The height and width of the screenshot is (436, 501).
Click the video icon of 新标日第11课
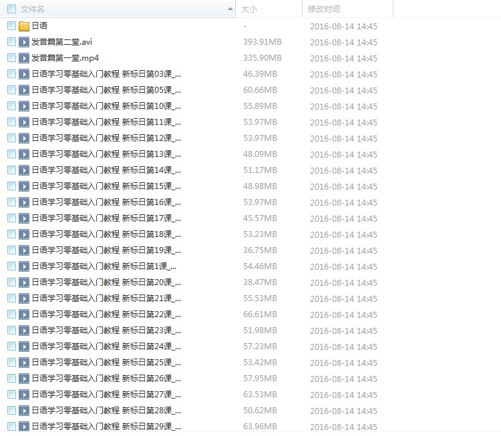tap(24, 122)
